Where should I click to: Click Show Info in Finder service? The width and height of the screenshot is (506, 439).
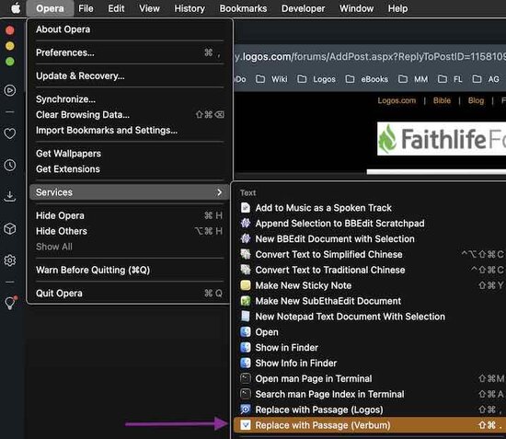pyautogui.click(x=370, y=363)
